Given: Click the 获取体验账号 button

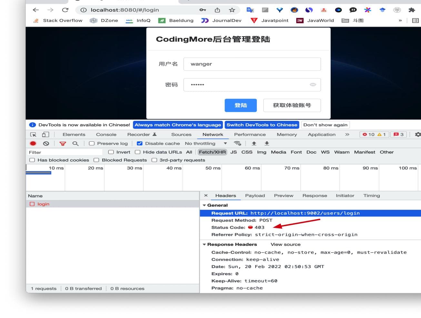Looking at the screenshot, I should tap(292, 105).
